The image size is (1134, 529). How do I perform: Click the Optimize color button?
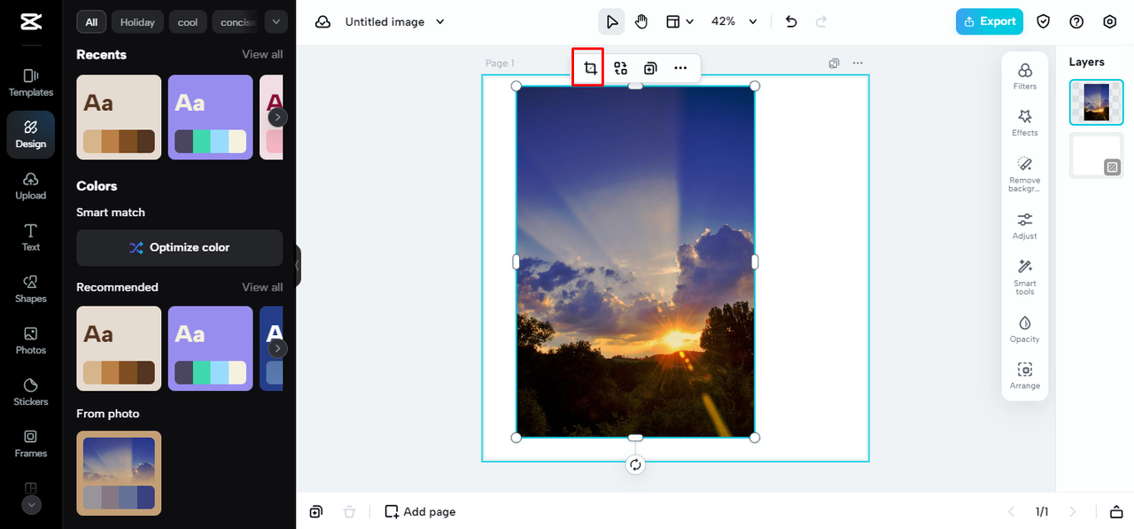click(180, 247)
